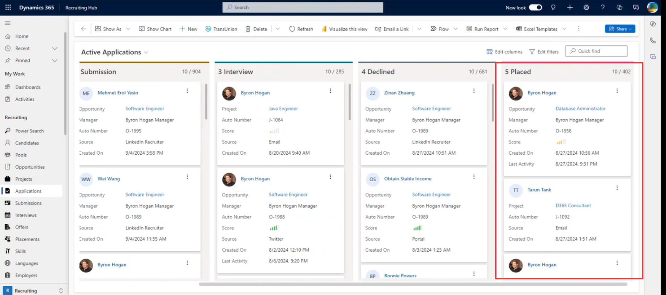Screen dimensions: 666x295
Task: Open the Excel Templates dropdown
Action: pyautogui.click(x=541, y=29)
